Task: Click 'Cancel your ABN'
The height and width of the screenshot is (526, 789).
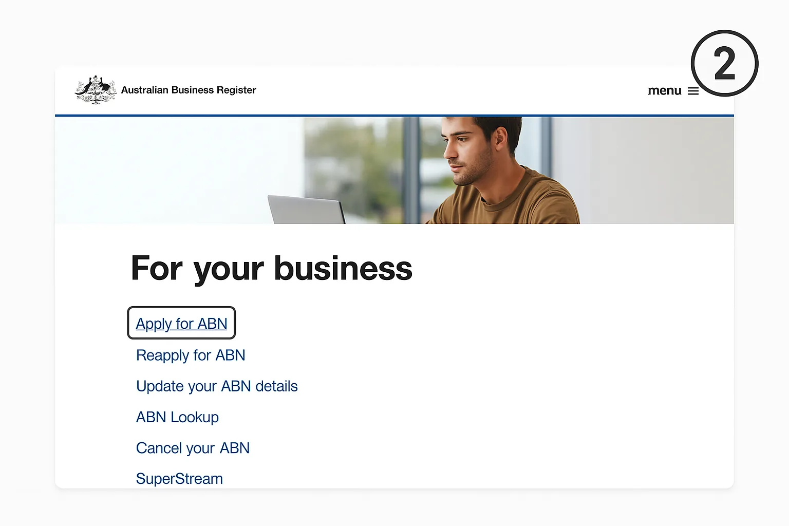Action: [193, 447]
